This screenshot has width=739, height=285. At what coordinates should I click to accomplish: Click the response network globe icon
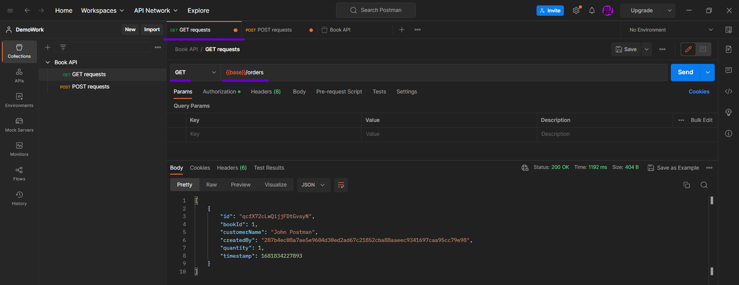pyautogui.click(x=525, y=168)
